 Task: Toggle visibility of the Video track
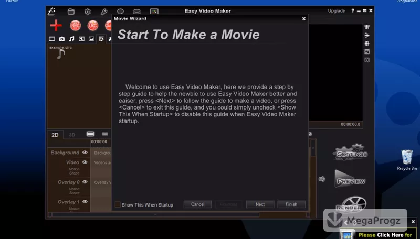(85, 162)
